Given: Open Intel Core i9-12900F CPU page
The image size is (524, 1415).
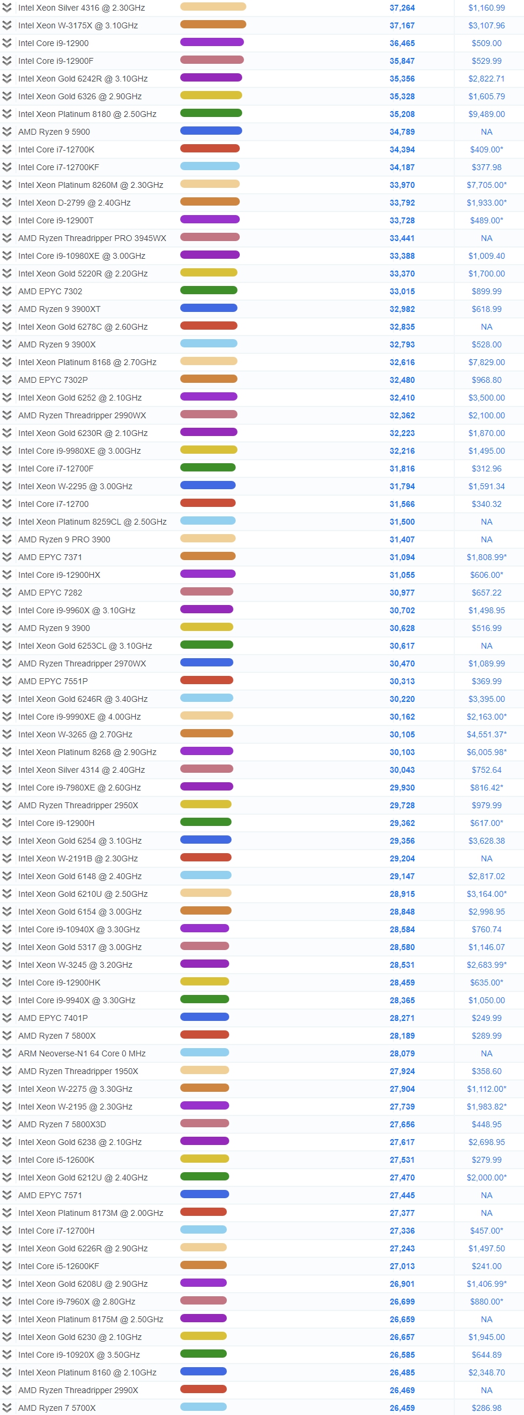Looking at the screenshot, I should pyautogui.click(x=56, y=61).
